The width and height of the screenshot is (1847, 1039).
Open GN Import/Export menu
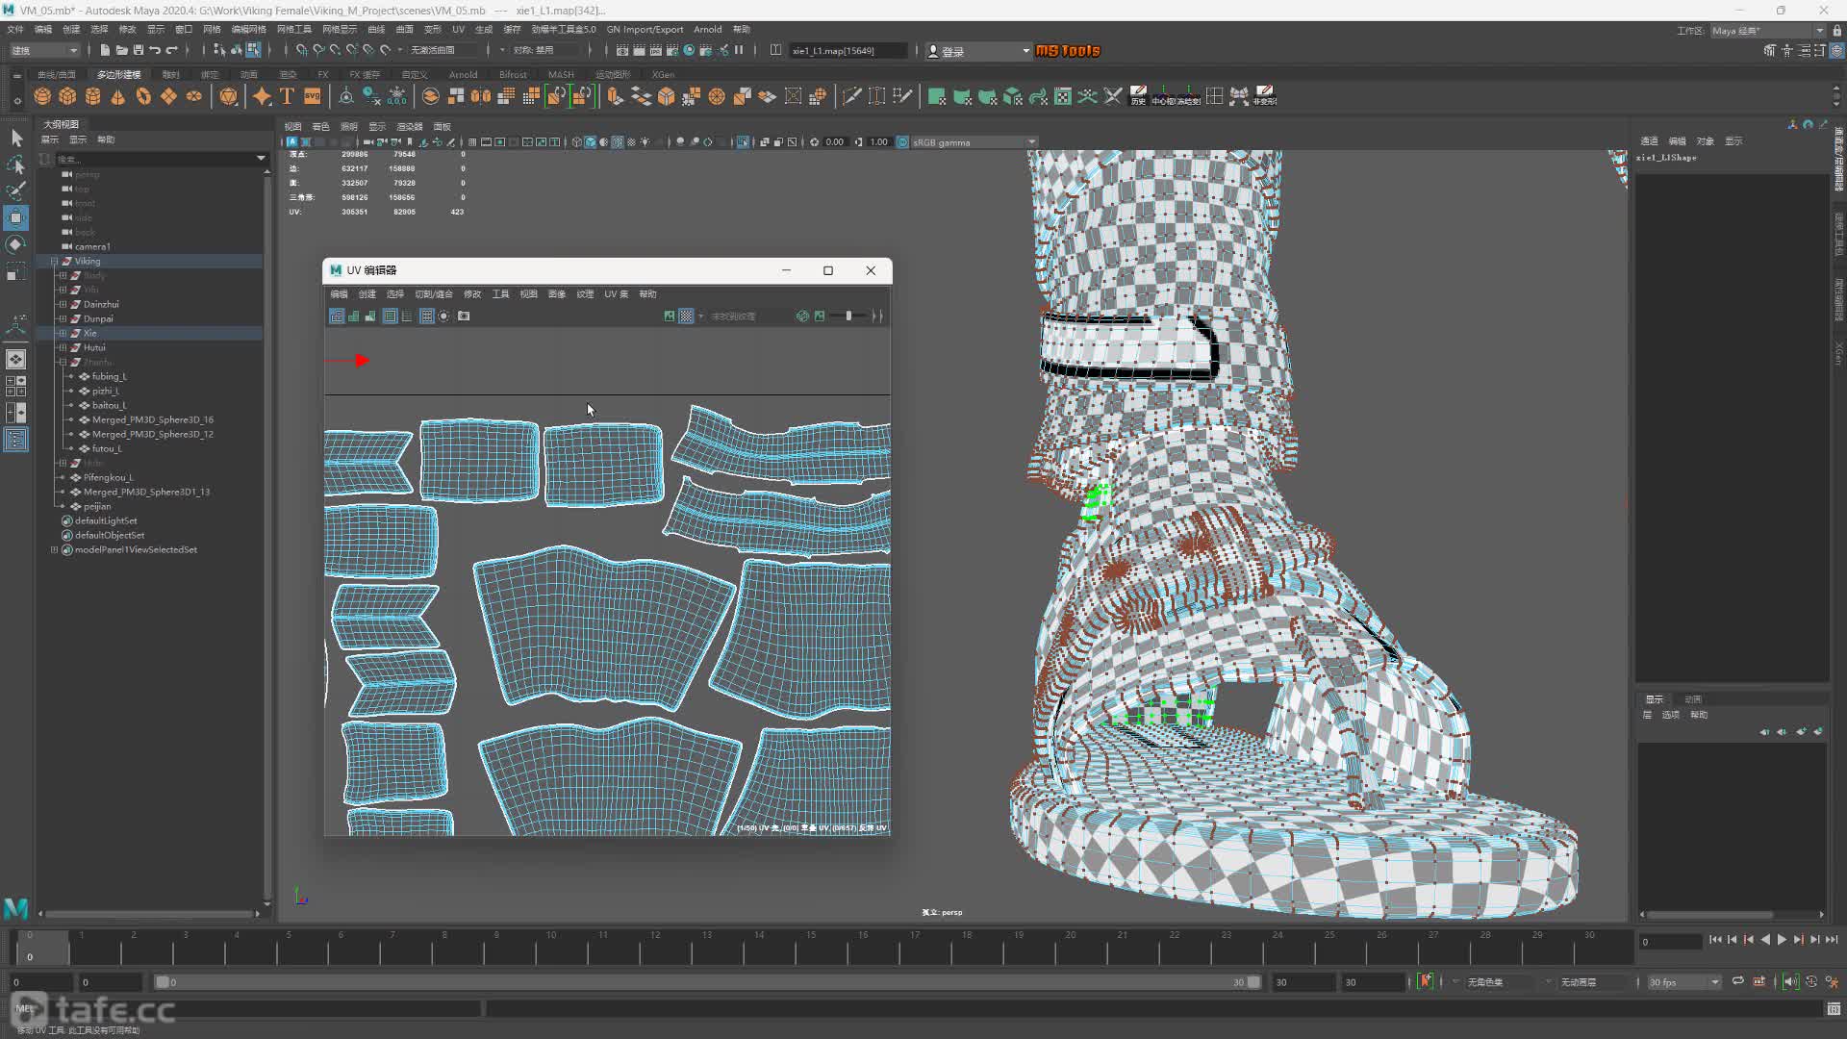[645, 29]
